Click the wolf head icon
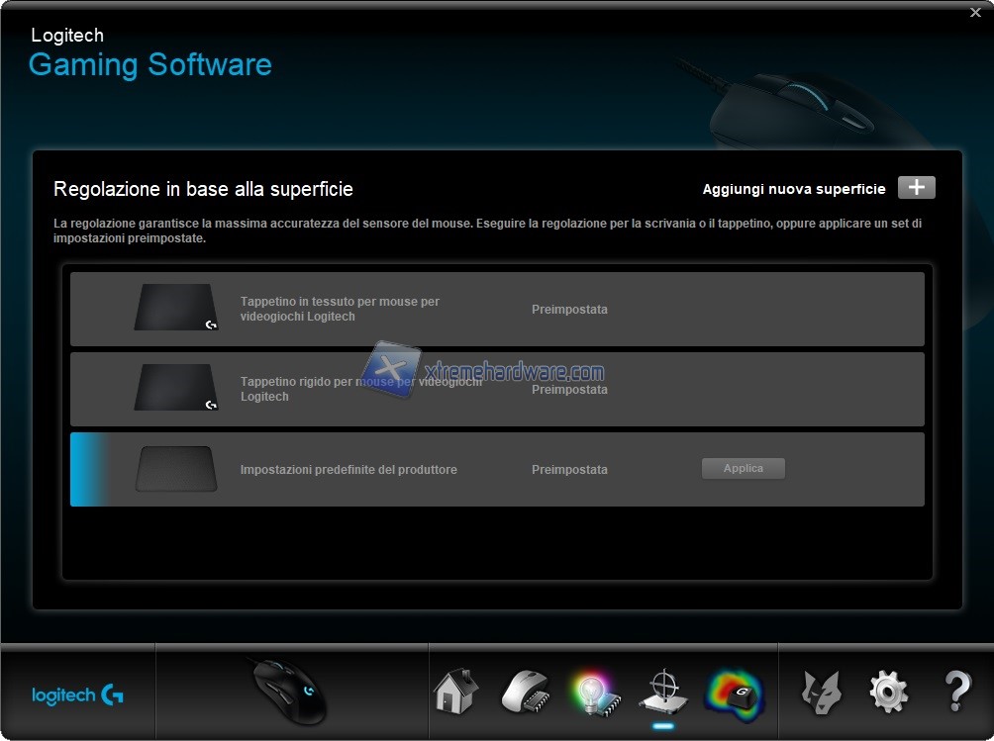994x741 pixels. (x=819, y=692)
